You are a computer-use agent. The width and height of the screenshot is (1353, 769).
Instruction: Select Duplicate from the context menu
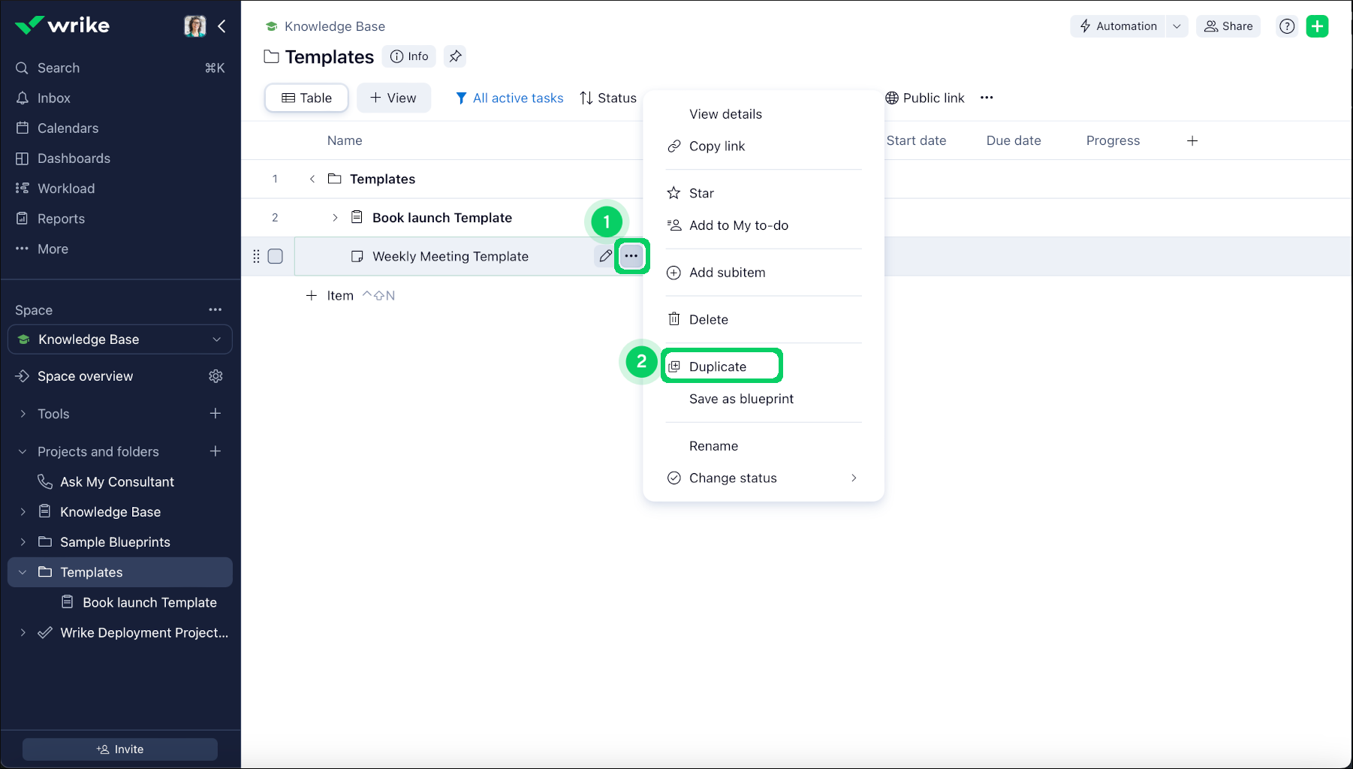pyautogui.click(x=719, y=366)
